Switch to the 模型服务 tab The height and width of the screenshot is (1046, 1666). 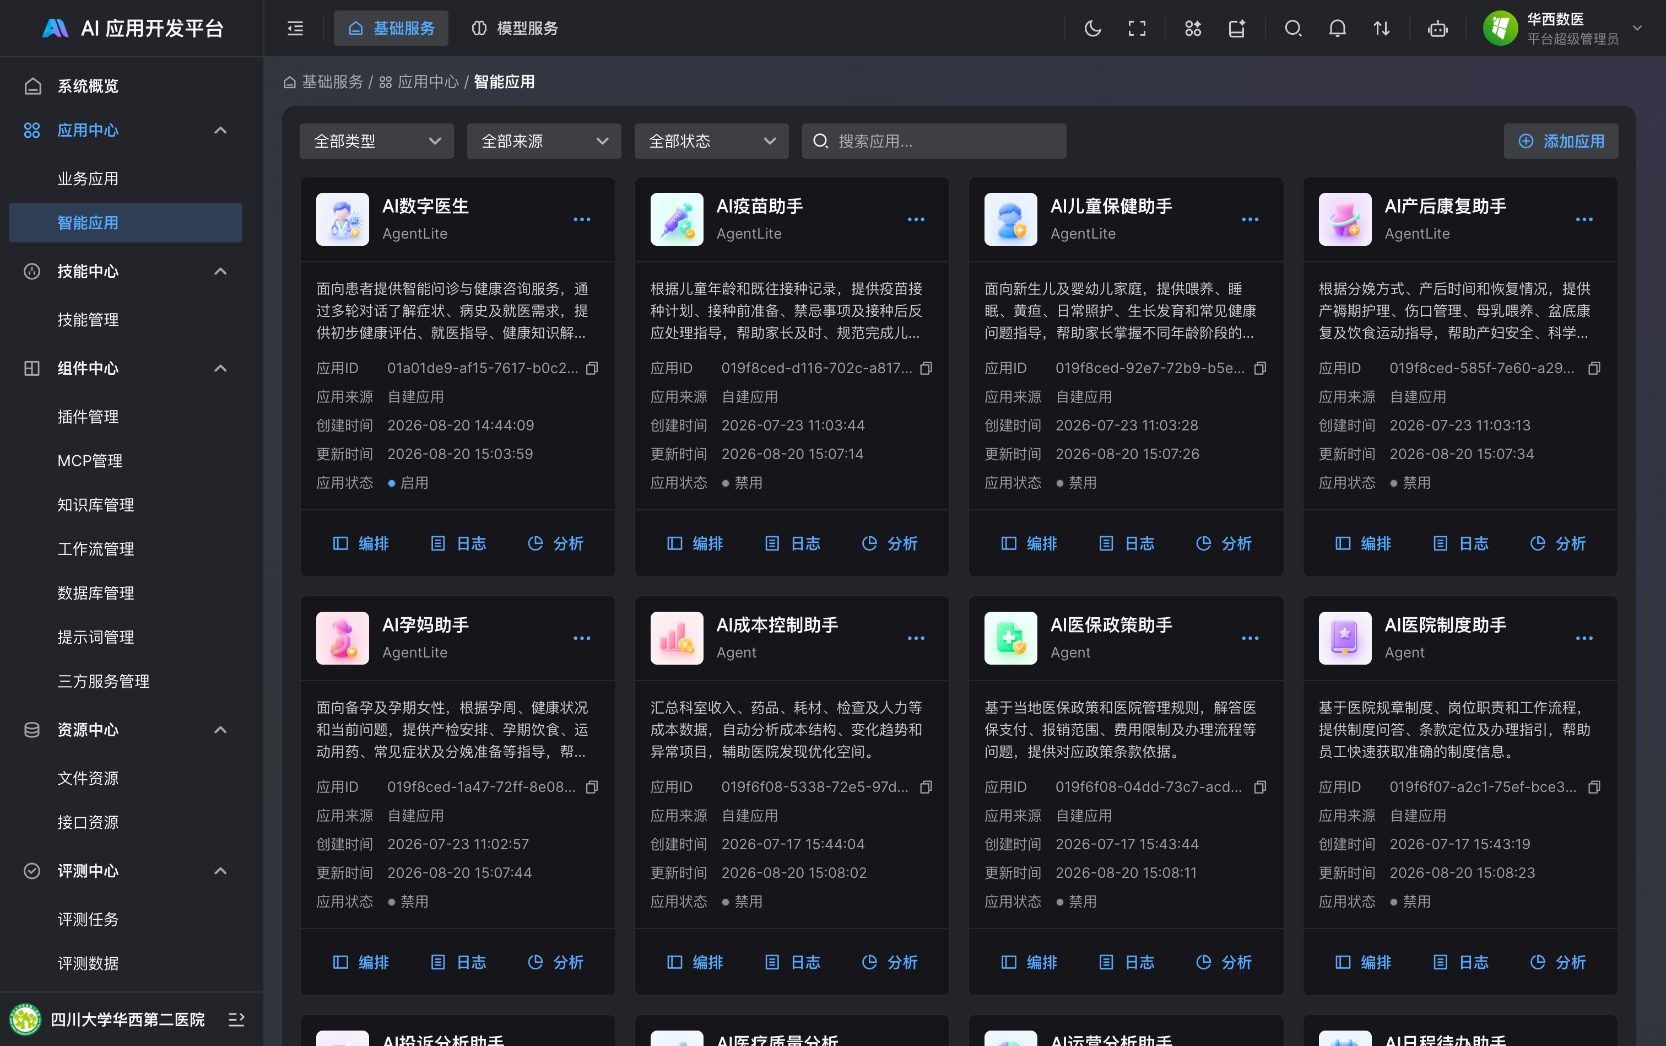[515, 28]
